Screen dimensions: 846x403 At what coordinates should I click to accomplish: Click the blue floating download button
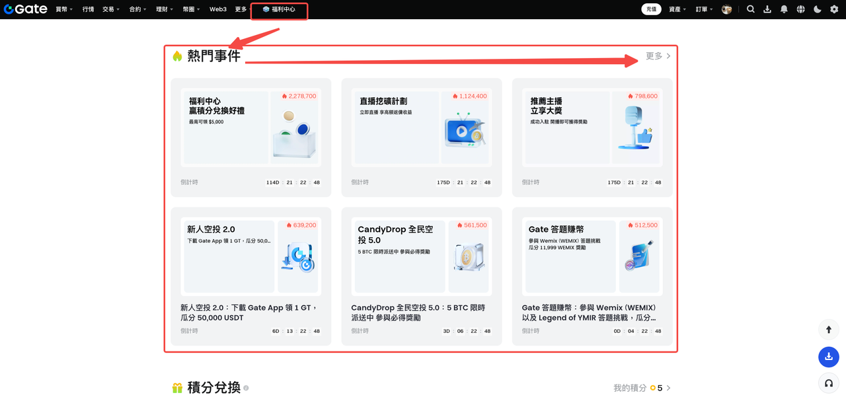pos(829,357)
